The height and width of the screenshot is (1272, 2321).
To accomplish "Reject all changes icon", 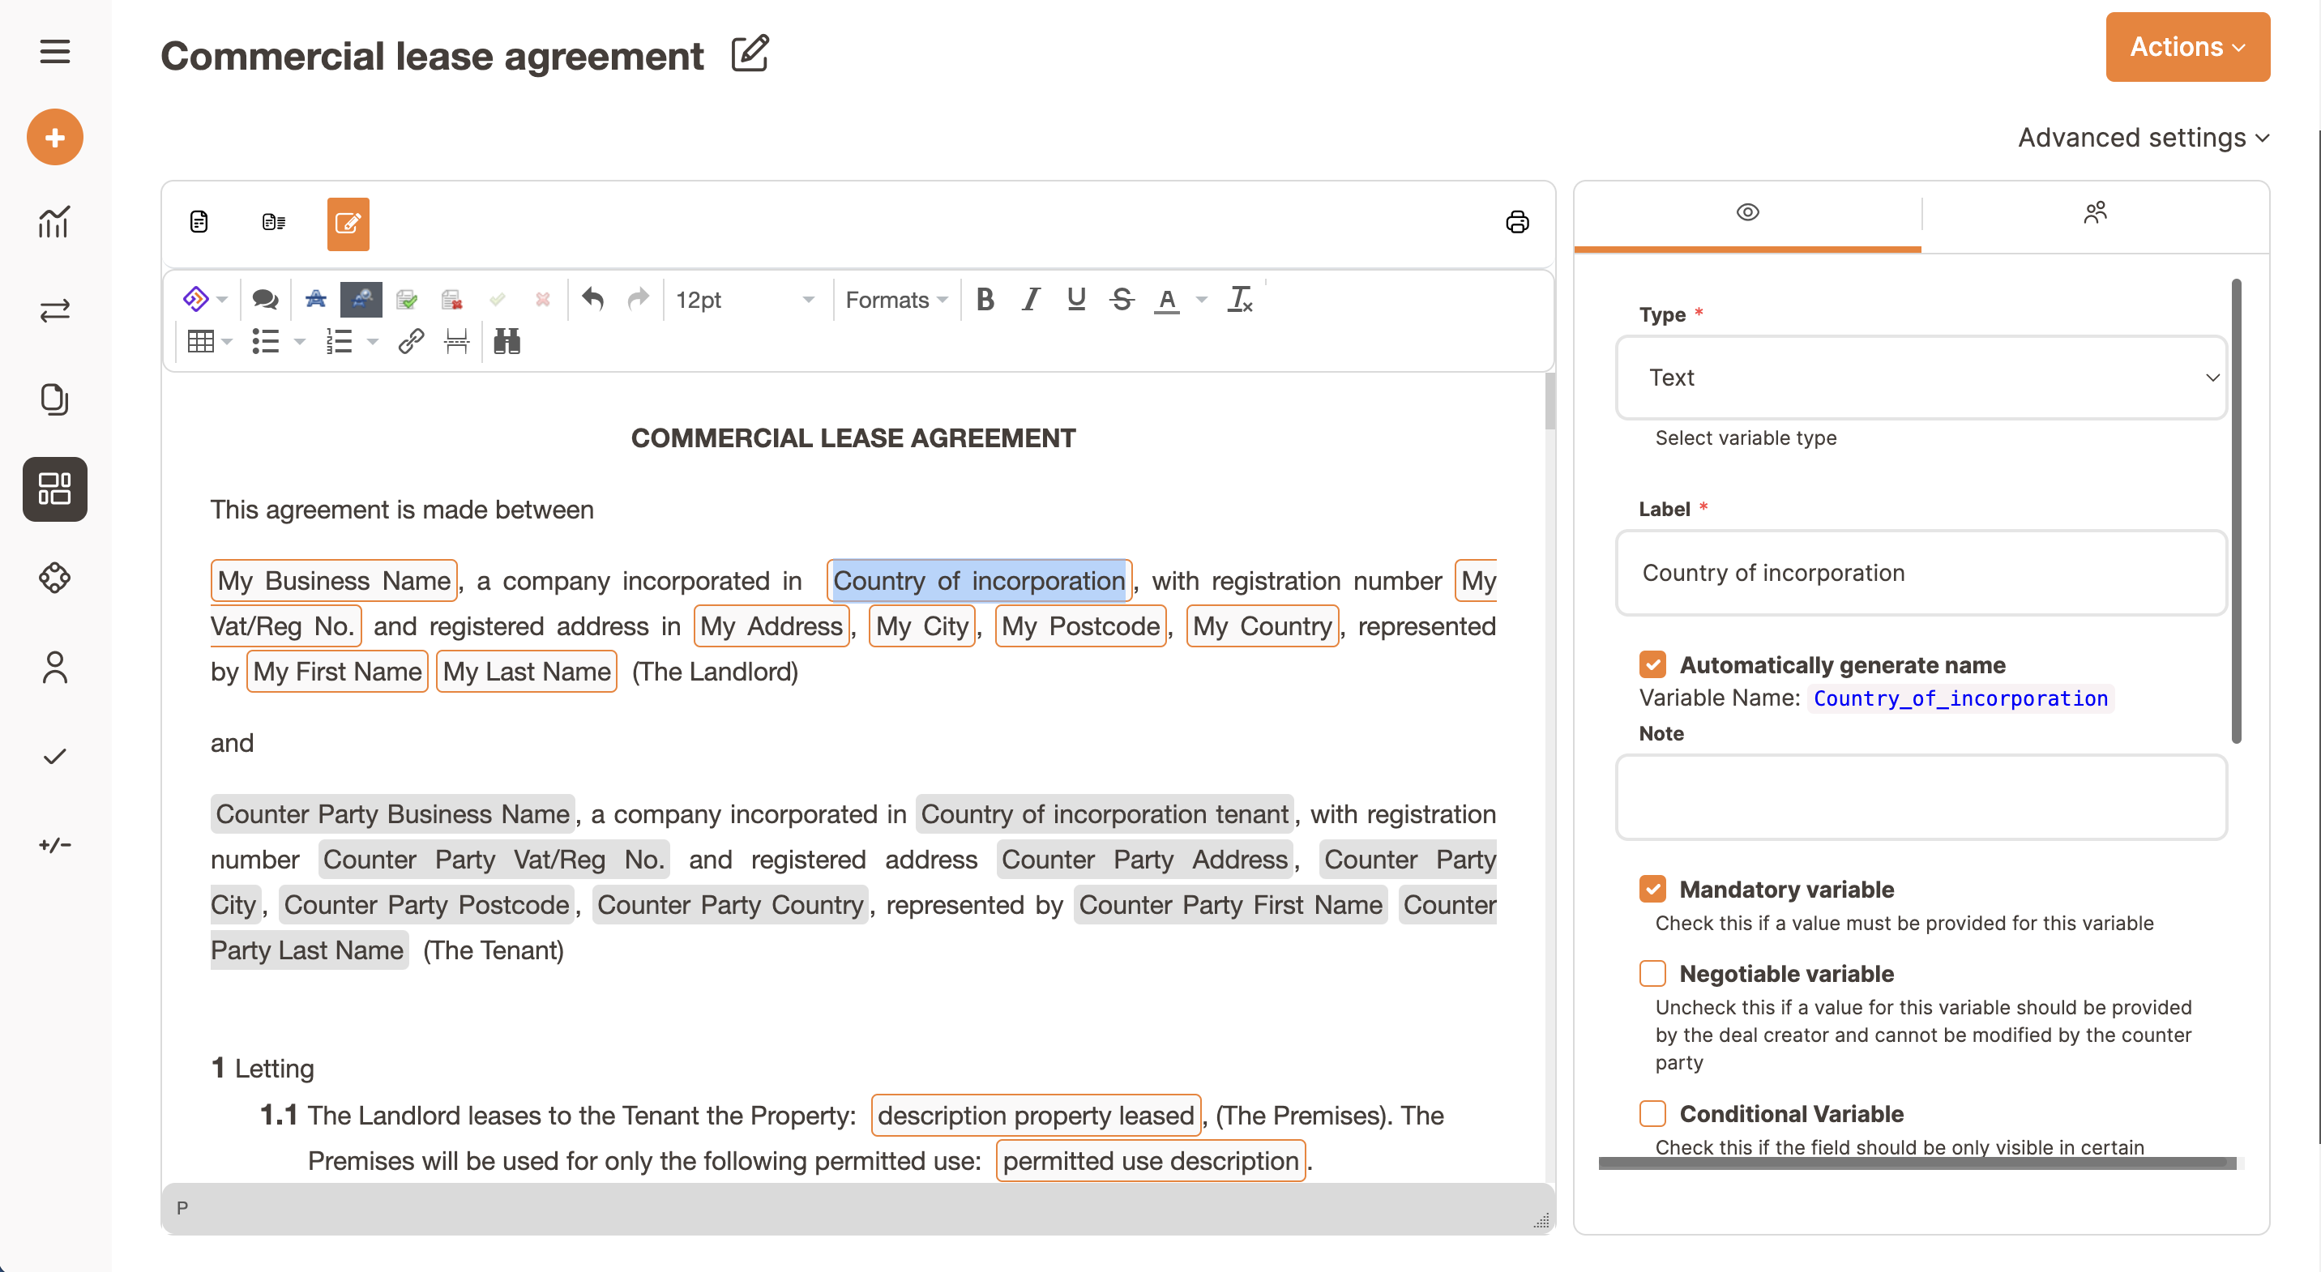I will (451, 300).
